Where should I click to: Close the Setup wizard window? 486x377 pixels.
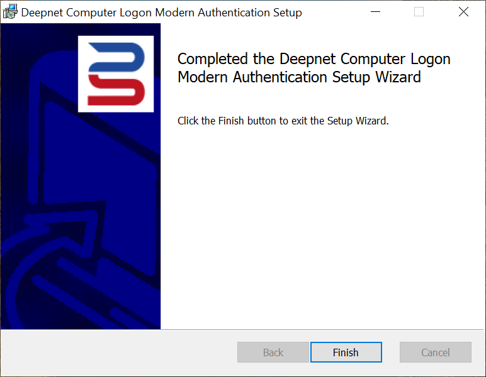463,12
